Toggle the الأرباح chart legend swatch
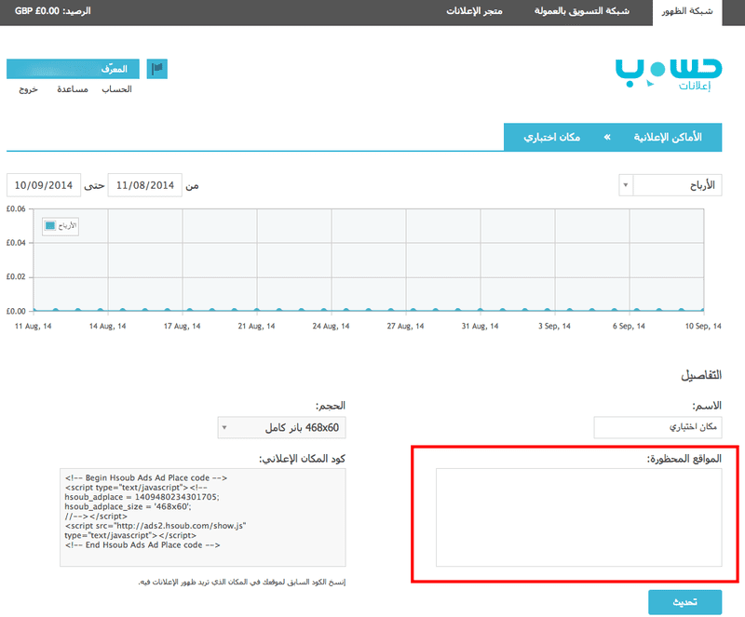The height and width of the screenshot is (617, 745). coord(50,225)
